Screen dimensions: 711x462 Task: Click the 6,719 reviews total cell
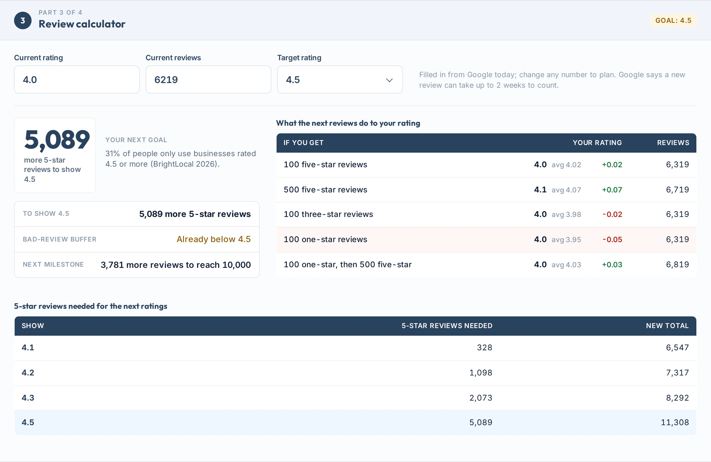(x=678, y=190)
